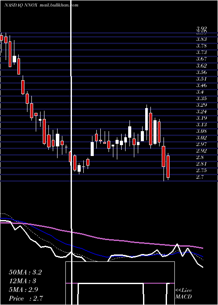The width and height of the screenshot is (218, 305).
Task: Select the 3.13 price axis label
Action: coord(201,125)
